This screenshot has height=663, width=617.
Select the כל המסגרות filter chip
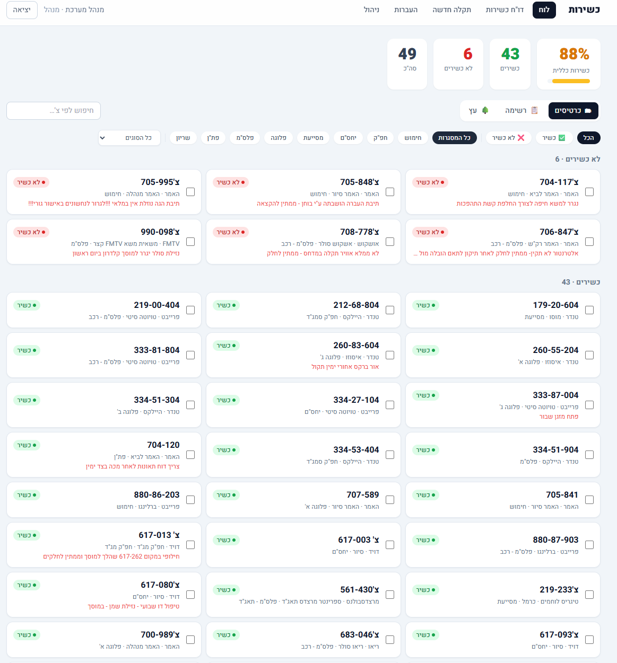pos(455,138)
